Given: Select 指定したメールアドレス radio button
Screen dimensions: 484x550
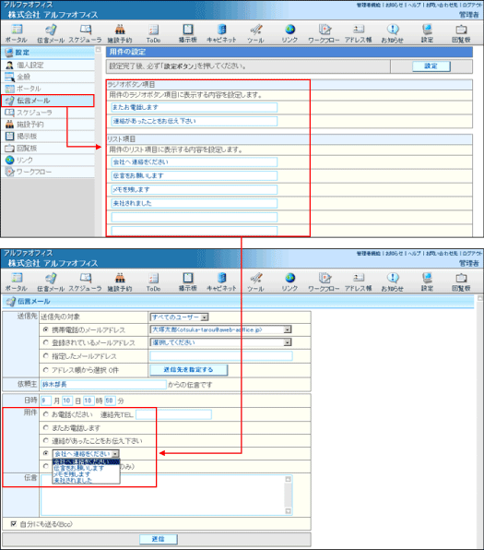Looking at the screenshot, I should (45, 355).
